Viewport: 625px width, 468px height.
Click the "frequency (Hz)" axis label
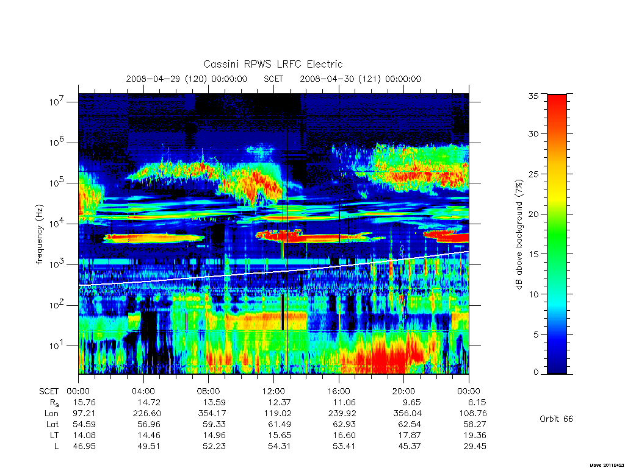click(39, 235)
